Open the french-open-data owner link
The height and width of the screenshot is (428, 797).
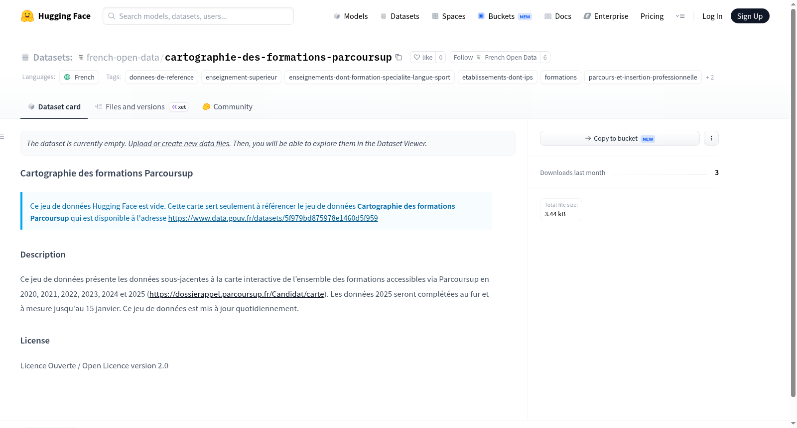click(x=123, y=57)
